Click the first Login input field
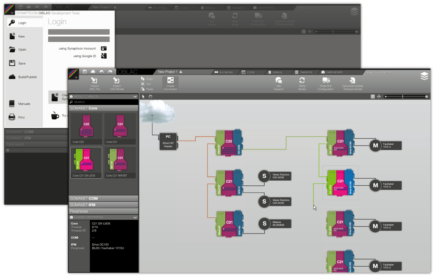Viewport: 436px width, 278px height. pos(79,32)
